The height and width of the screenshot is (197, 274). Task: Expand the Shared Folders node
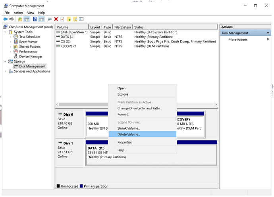click(x=11, y=47)
